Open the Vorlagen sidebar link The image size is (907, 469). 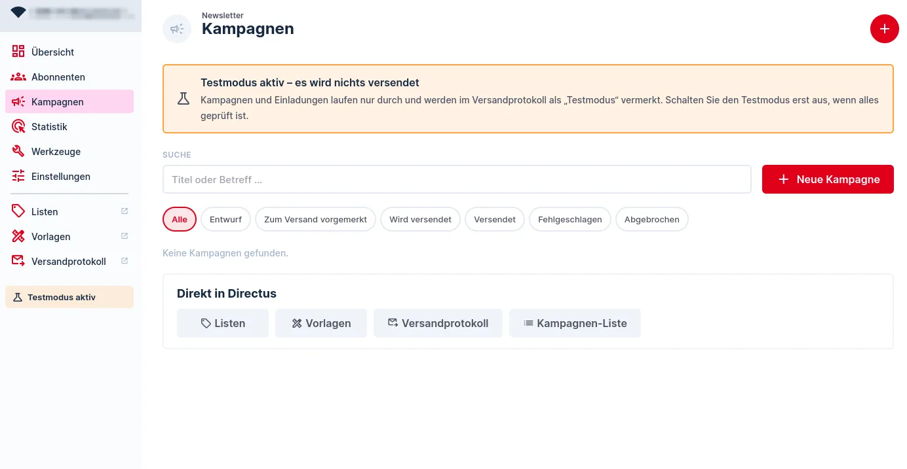pos(69,236)
